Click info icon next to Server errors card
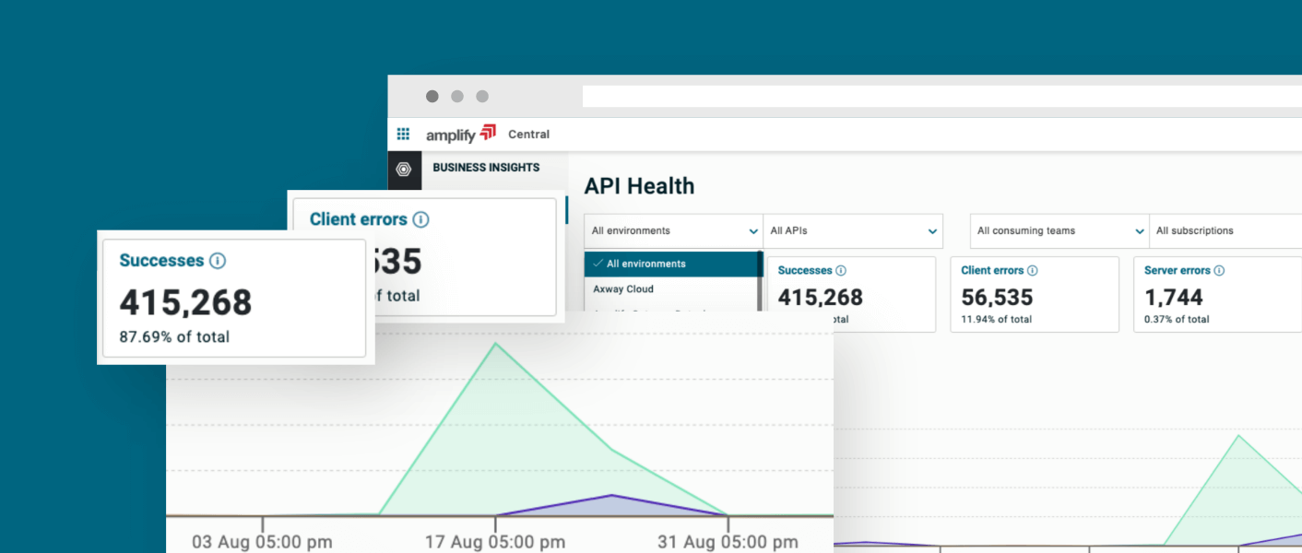The height and width of the screenshot is (553, 1302). [x=1219, y=271]
